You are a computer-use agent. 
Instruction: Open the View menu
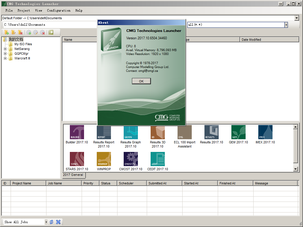click(x=39, y=10)
